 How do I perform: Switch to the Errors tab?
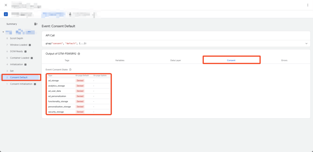click(284, 60)
